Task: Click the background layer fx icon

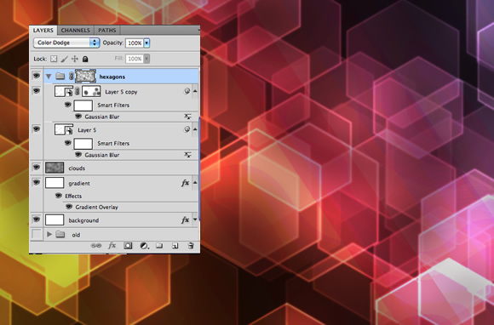Action: click(186, 220)
